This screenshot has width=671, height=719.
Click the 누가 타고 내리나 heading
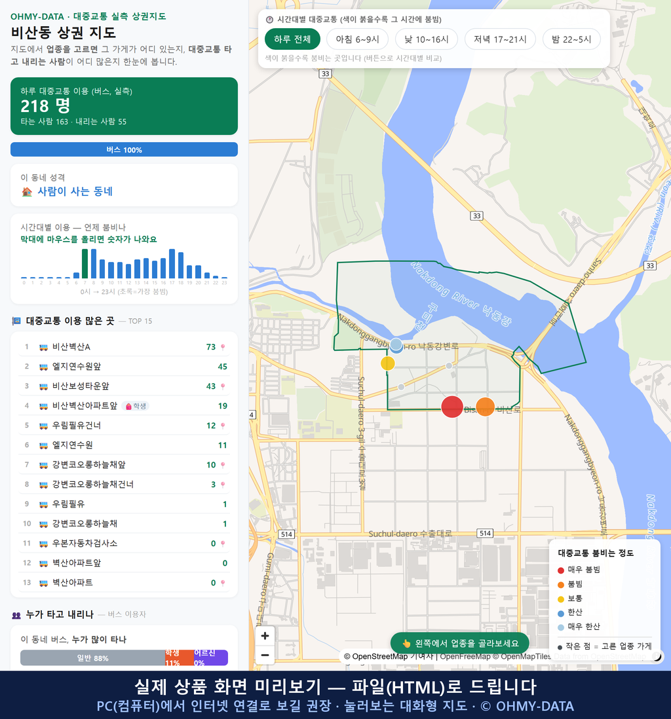pos(60,614)
